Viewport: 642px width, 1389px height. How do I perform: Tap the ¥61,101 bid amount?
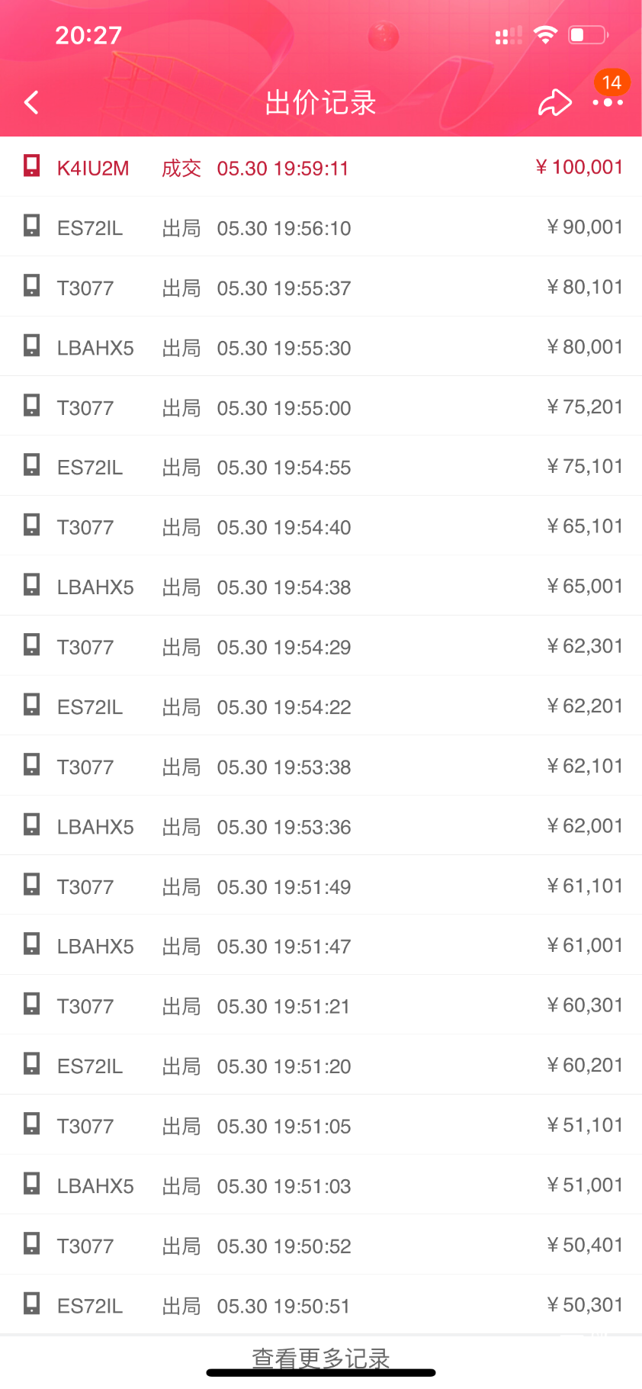584,886
